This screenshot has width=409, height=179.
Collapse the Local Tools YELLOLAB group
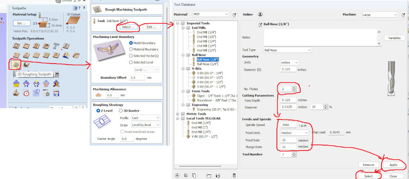point(178,118)
